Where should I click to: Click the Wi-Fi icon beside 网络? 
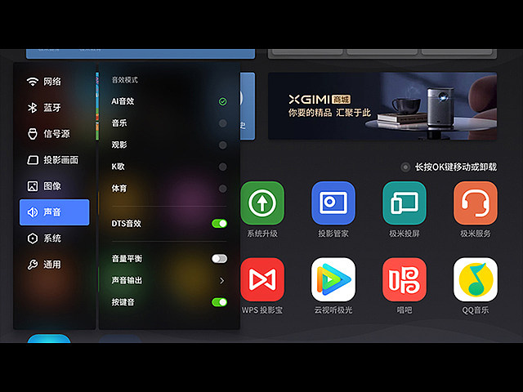(x=33, y=82)
